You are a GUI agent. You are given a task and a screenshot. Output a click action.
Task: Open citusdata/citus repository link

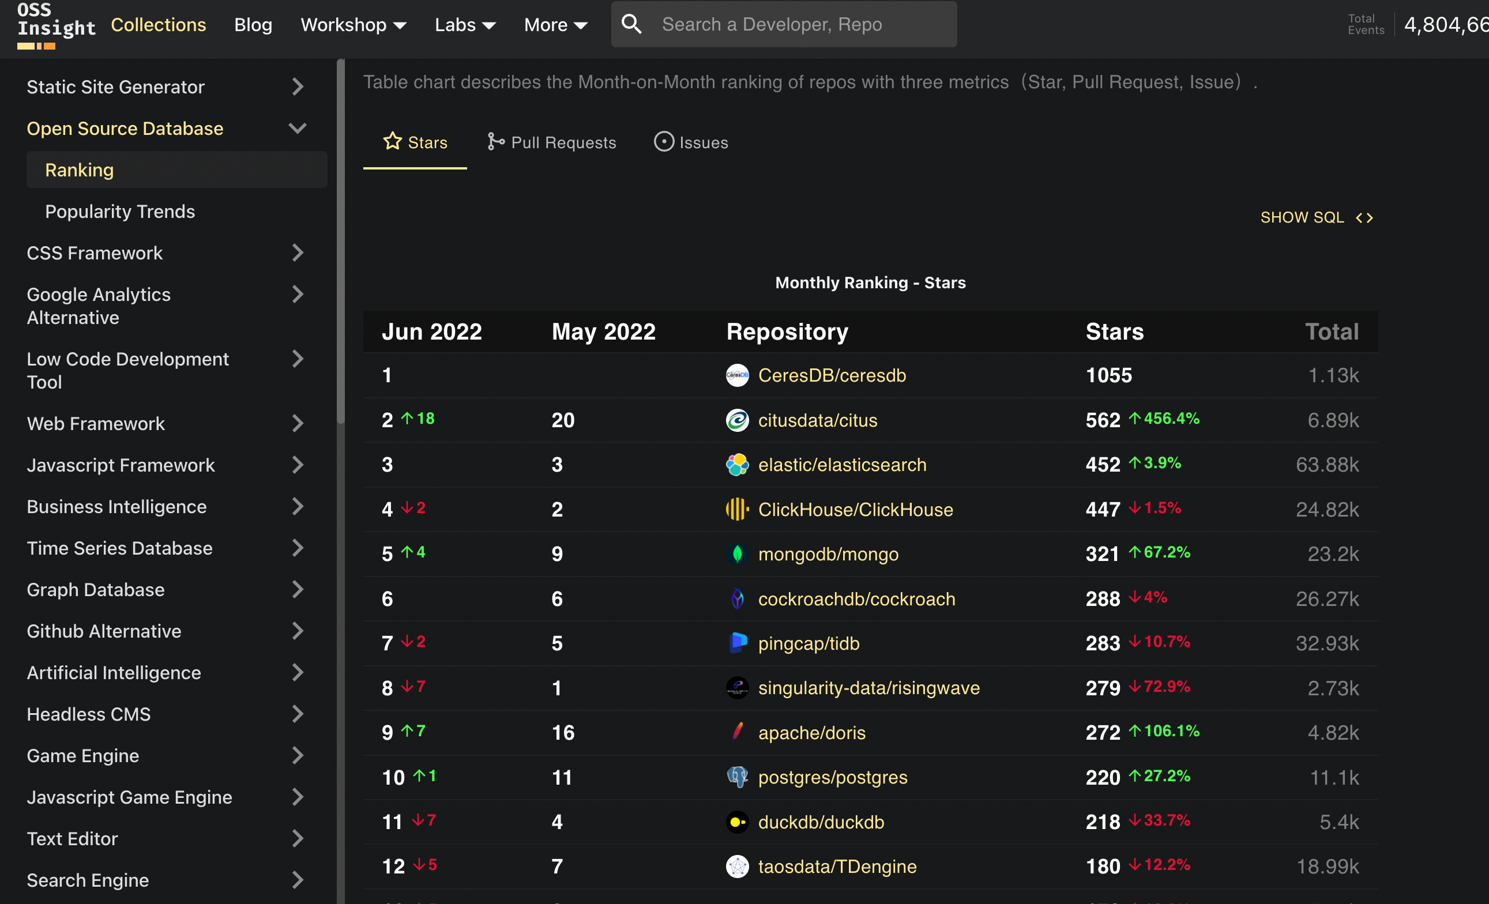(817, 420)
